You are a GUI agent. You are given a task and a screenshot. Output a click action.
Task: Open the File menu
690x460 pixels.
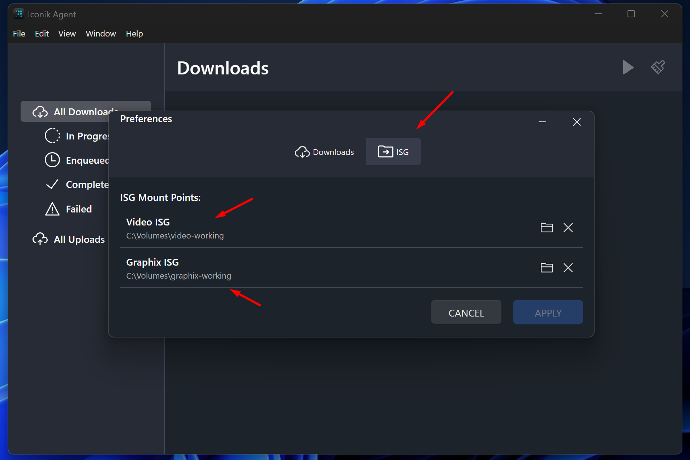point(19,34)
